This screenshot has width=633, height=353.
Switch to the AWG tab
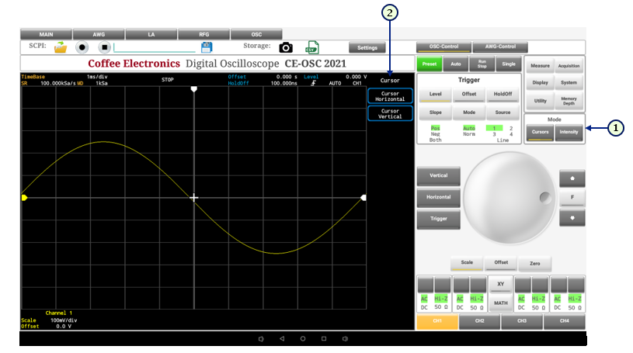[99, 34]
